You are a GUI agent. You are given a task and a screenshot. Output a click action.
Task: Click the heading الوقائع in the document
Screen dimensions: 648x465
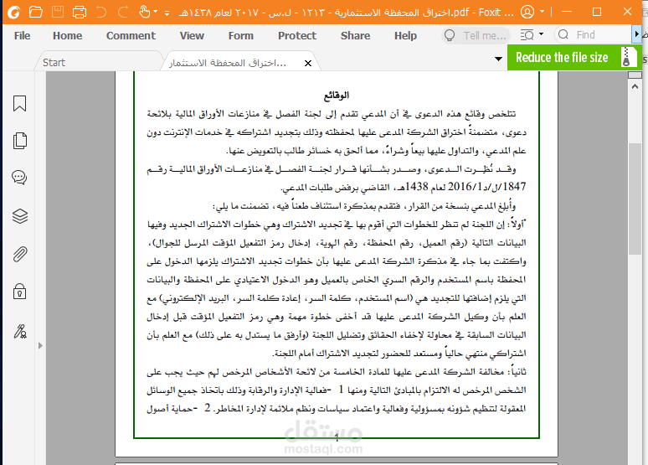click(x=337, y=96)
